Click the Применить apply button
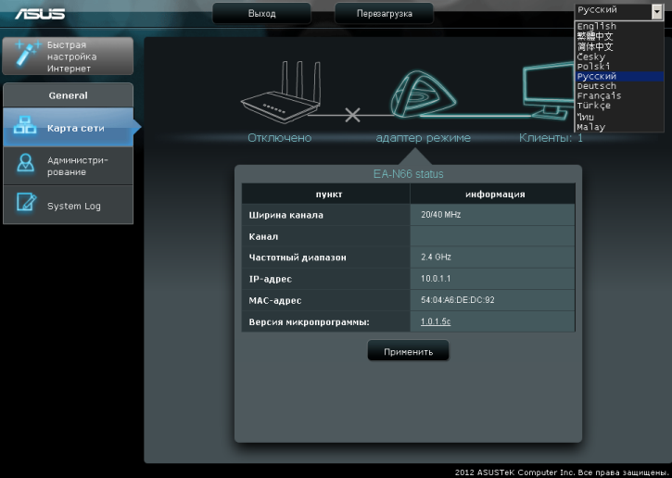The width and height of the screenshot is (672, 478). pyautogui.click(x=408, y=352)
